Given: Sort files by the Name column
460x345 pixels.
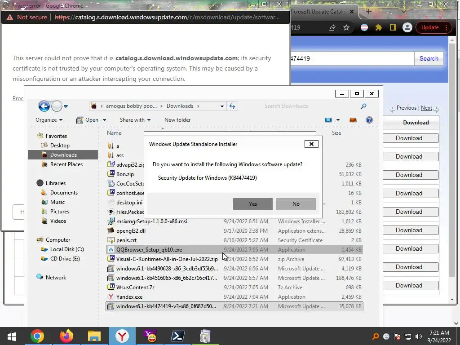Looking at the screenshot, I should (x=114, y=133).
